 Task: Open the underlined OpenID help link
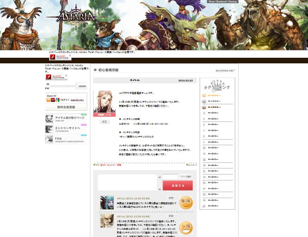click(77, 100)
